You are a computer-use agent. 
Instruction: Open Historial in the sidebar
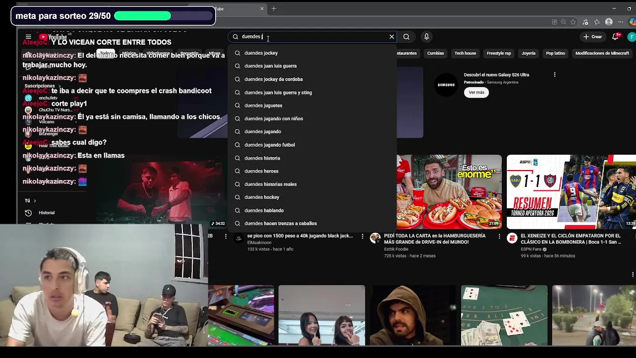[x=47, y=213]
